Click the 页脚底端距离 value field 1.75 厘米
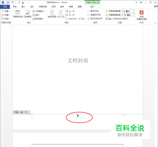The width and height of the screenshot is (158, 147). point(127,15)
